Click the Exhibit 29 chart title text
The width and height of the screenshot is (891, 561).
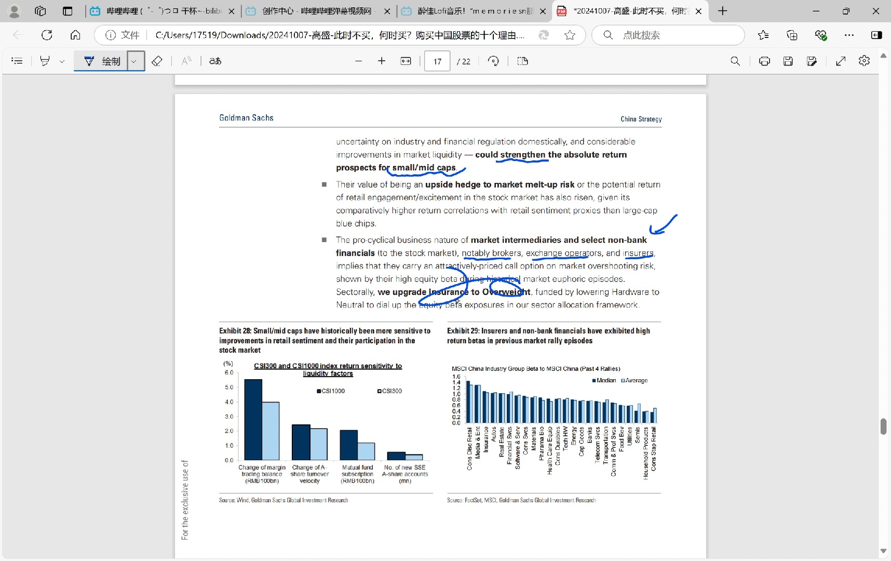coord(548,336)
